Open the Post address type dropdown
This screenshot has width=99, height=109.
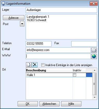click(22, 24)
